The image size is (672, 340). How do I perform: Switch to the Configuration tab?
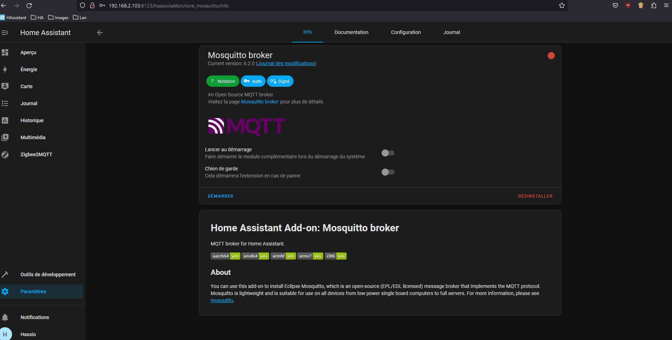406,32
